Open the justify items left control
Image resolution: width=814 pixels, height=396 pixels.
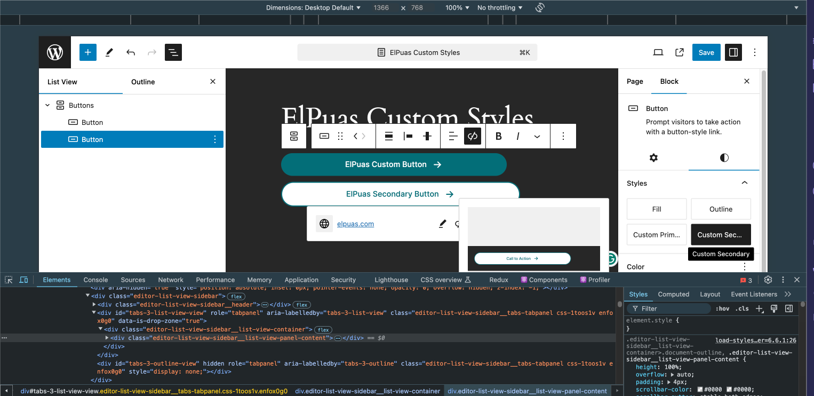[409, 136]
